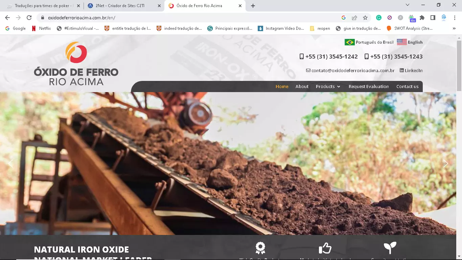This screenshot has height=260, width=462.
Task: Open the indeed tradução bookmark
Action: 179,28
